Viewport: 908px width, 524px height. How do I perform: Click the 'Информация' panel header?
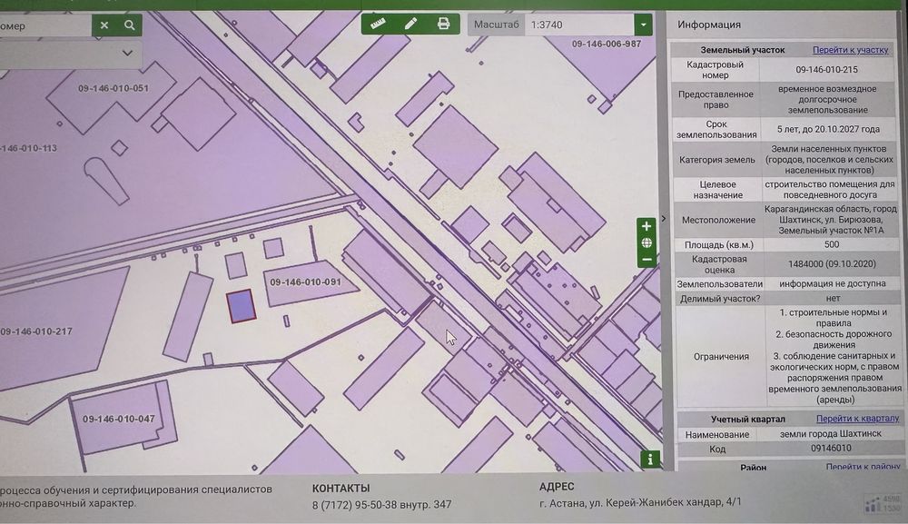[x=709, y=25]
